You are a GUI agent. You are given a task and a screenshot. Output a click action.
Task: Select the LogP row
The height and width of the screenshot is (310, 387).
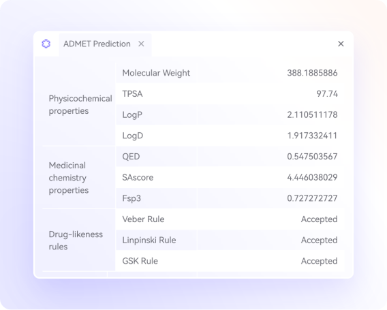tap(230, 114)
